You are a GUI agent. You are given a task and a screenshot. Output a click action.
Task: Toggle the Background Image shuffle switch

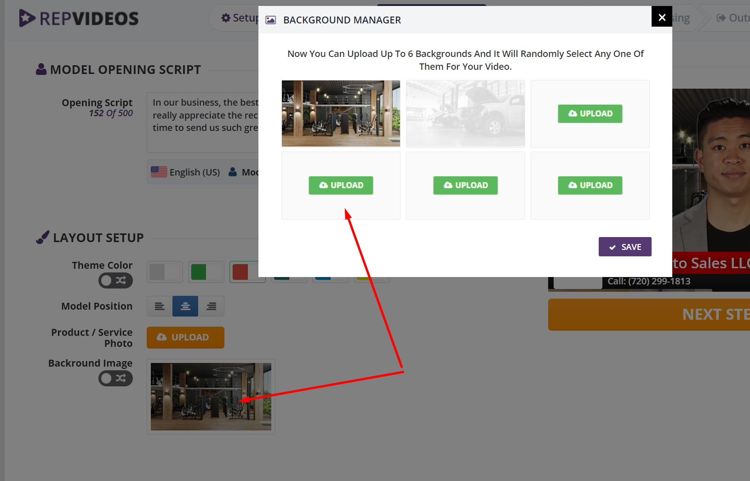pos(115,378)
